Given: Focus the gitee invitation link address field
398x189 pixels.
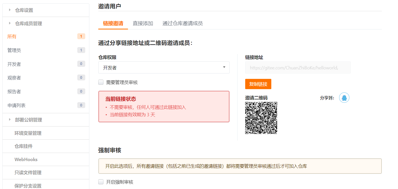Looking at the screenshot, I should click(298, 68).
